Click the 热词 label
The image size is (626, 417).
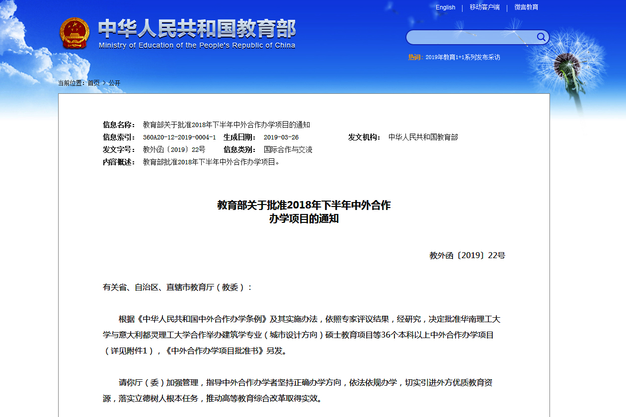415,58
